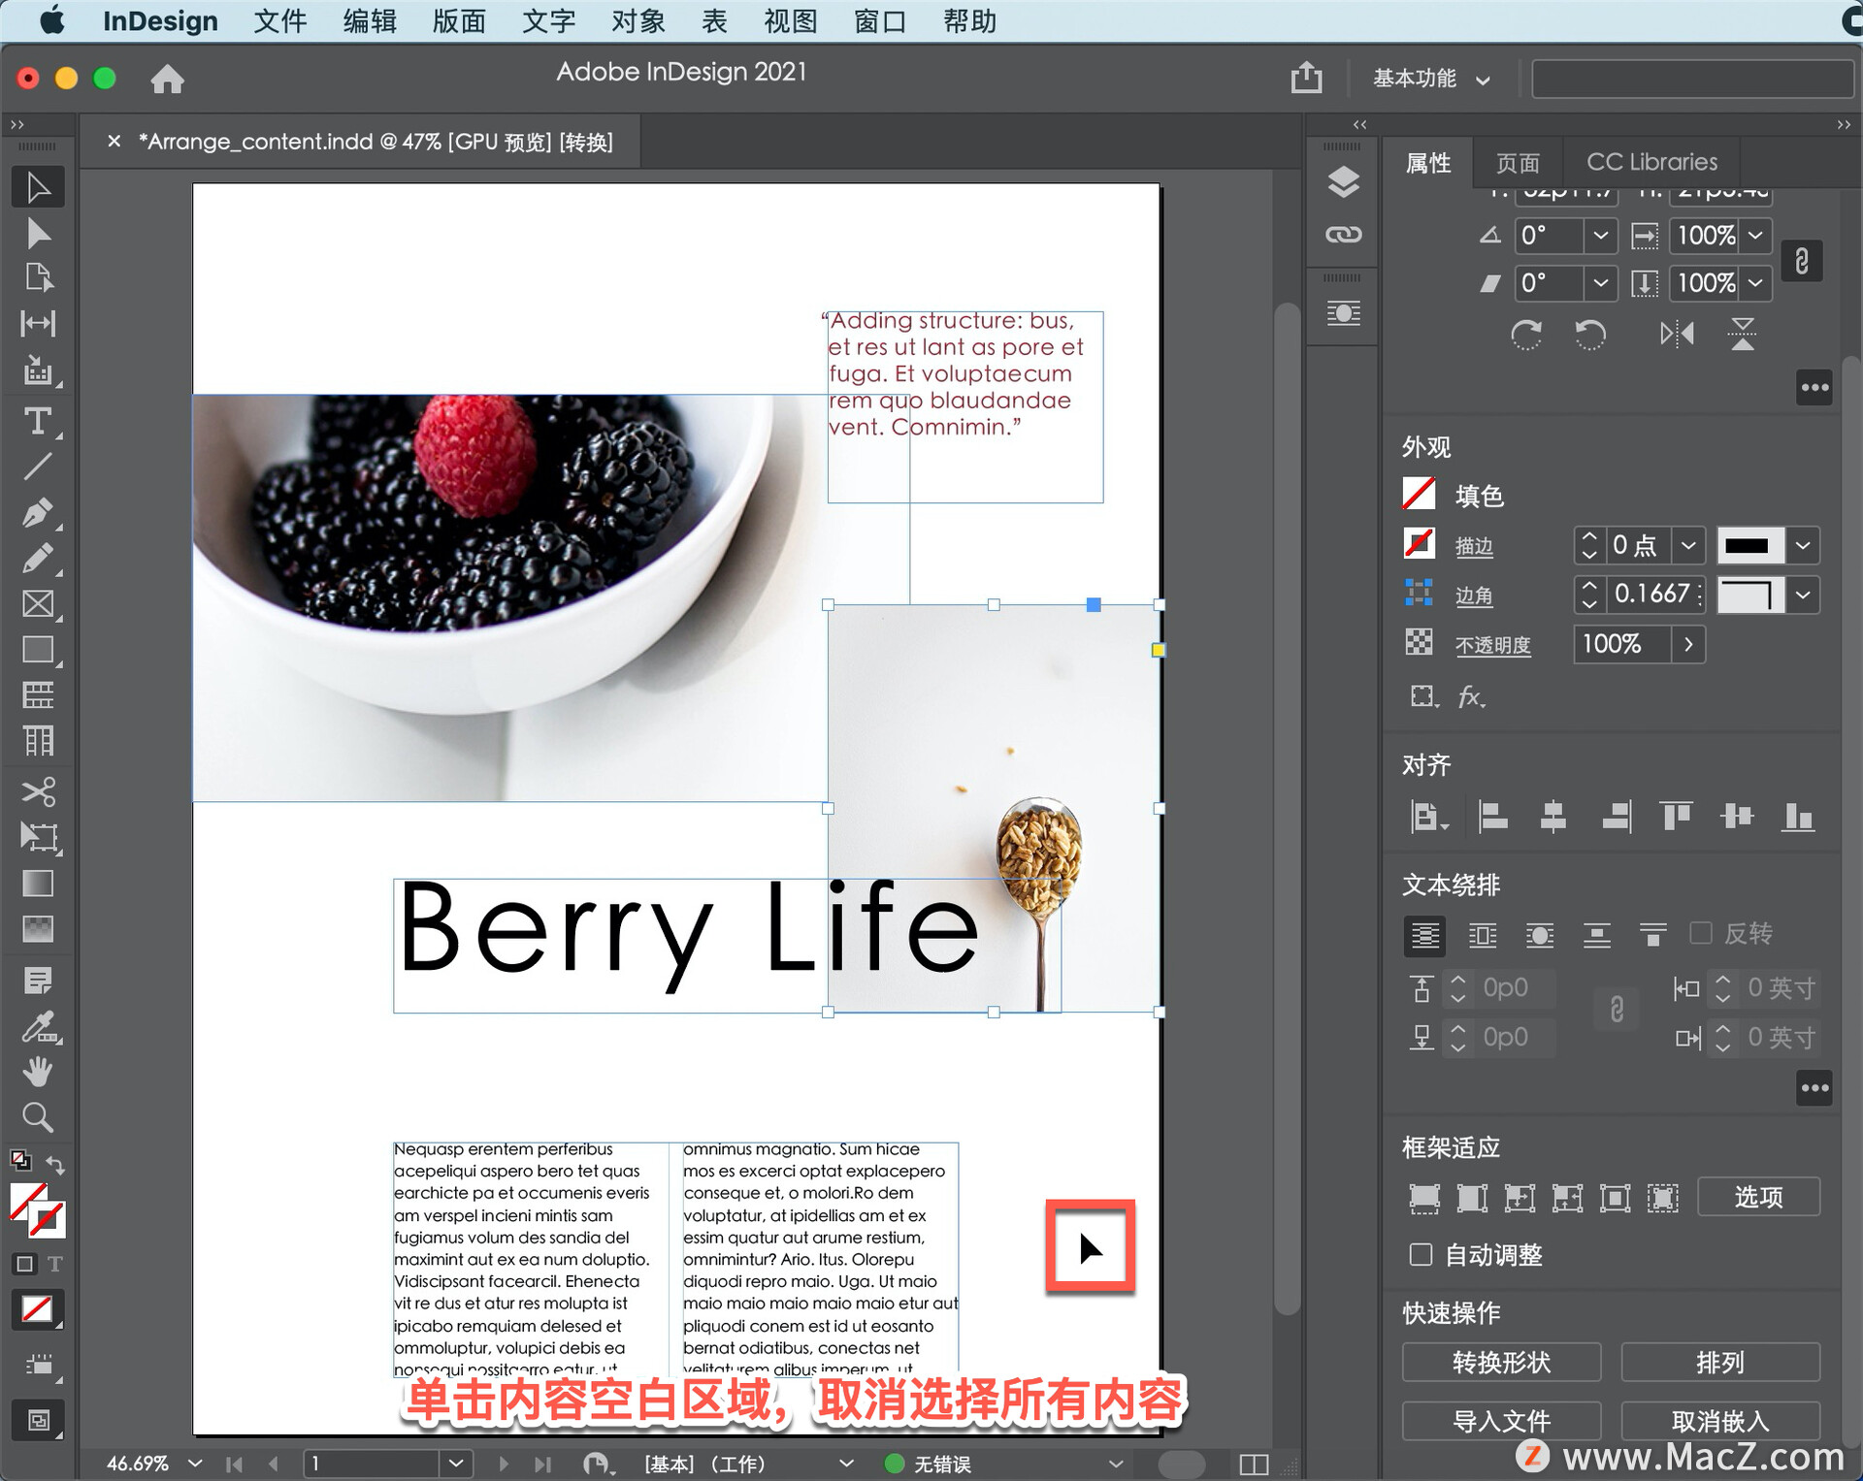Screen dimensions: 1863x1481
Task: Select the Pen tool
Action: pos(38,512)
